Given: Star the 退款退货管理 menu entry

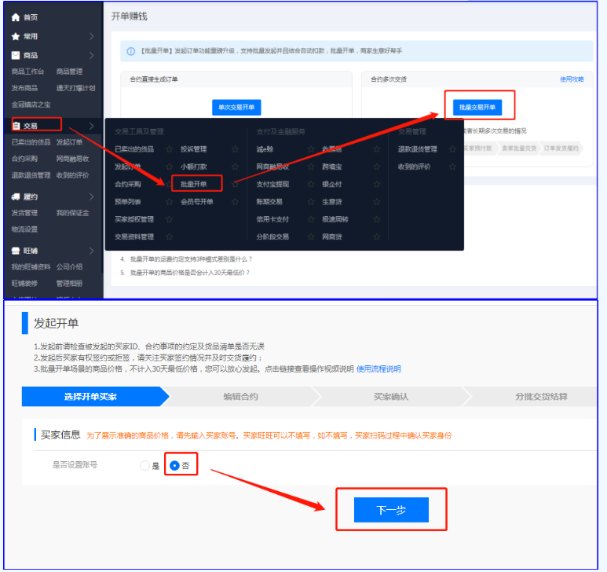Looking at the screenshot, I should pyautogui.click(x=452, y=148).
